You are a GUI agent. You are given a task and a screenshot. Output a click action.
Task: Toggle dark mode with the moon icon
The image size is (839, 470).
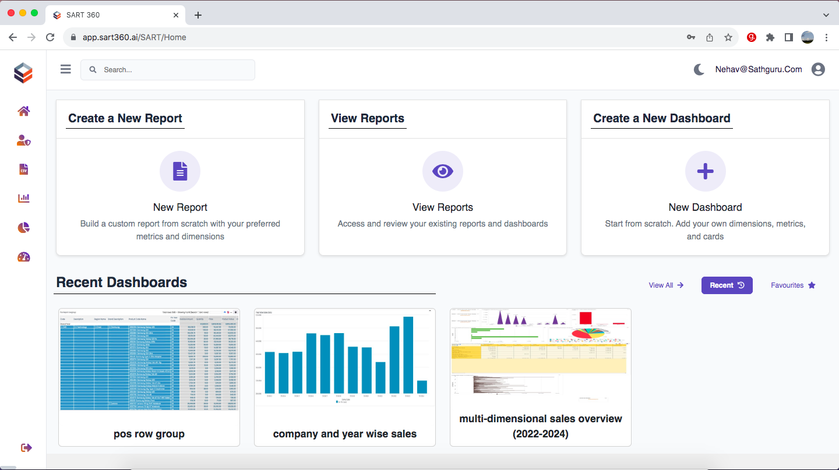pyautogui.click(x=699, y=69)
